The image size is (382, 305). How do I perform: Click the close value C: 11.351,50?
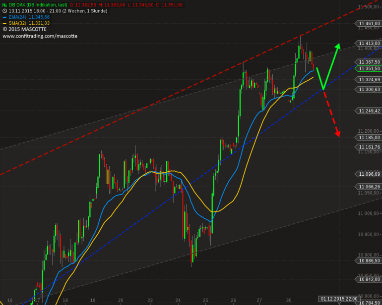click(169, 5)
